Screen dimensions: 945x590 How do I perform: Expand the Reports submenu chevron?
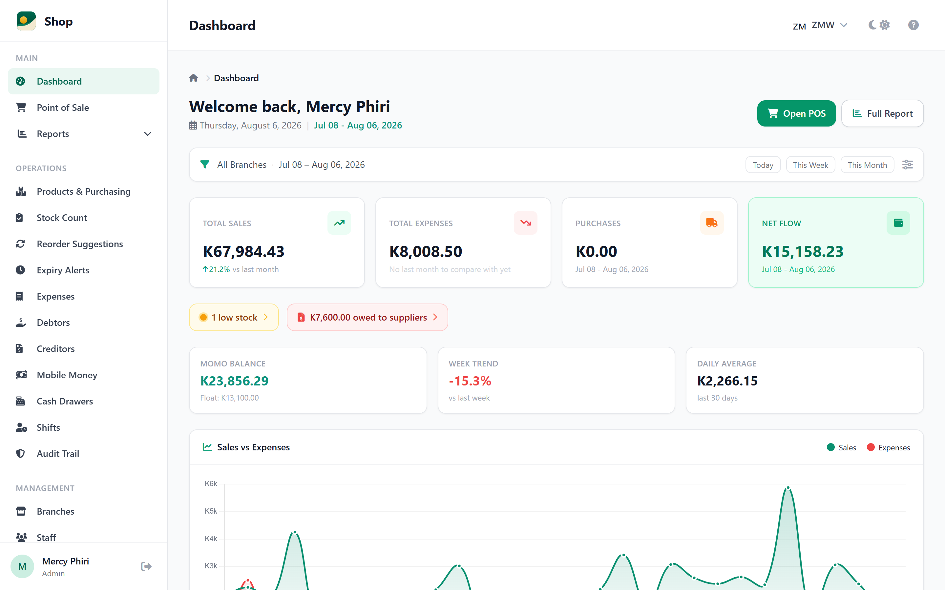[x=148, y=134]
